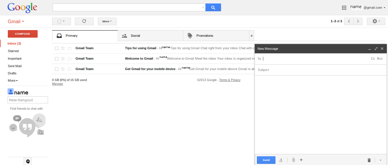Viewport: 388px width, 165px height.
Task: Click the blue search magnifier button
Action: 213,8
